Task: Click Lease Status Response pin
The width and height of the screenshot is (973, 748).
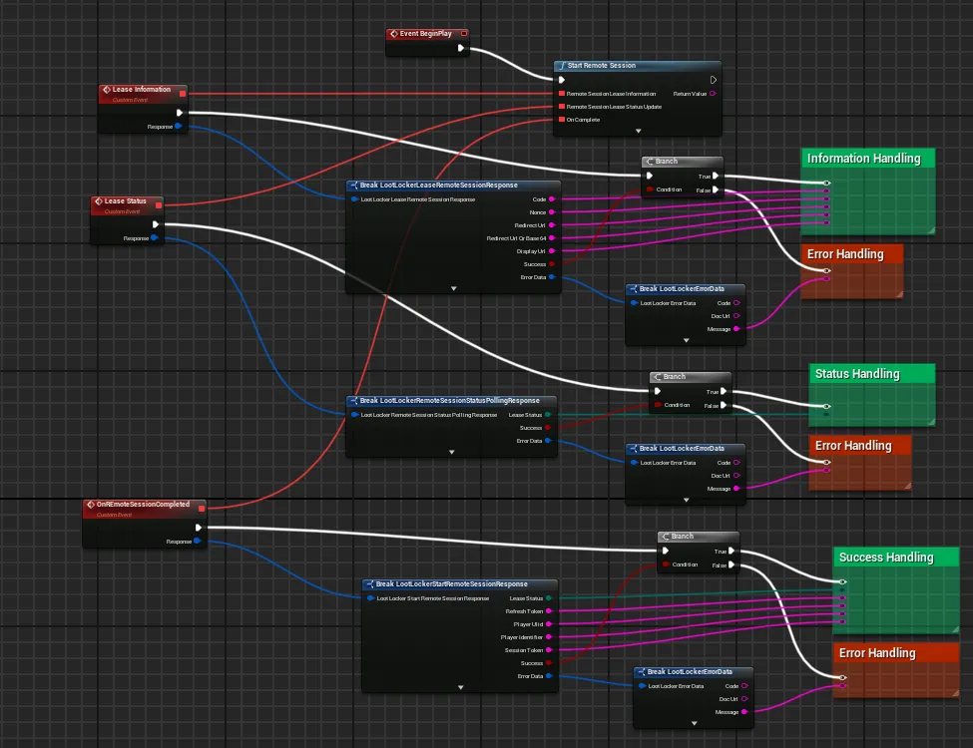Action: [x=154, y=237]
